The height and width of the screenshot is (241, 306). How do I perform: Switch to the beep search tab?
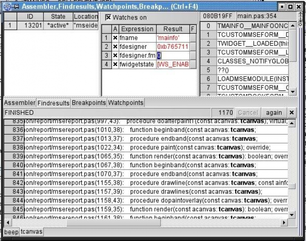coord(11,232)
